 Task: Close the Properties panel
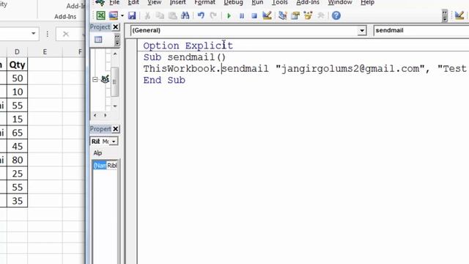tap(116, 129)
